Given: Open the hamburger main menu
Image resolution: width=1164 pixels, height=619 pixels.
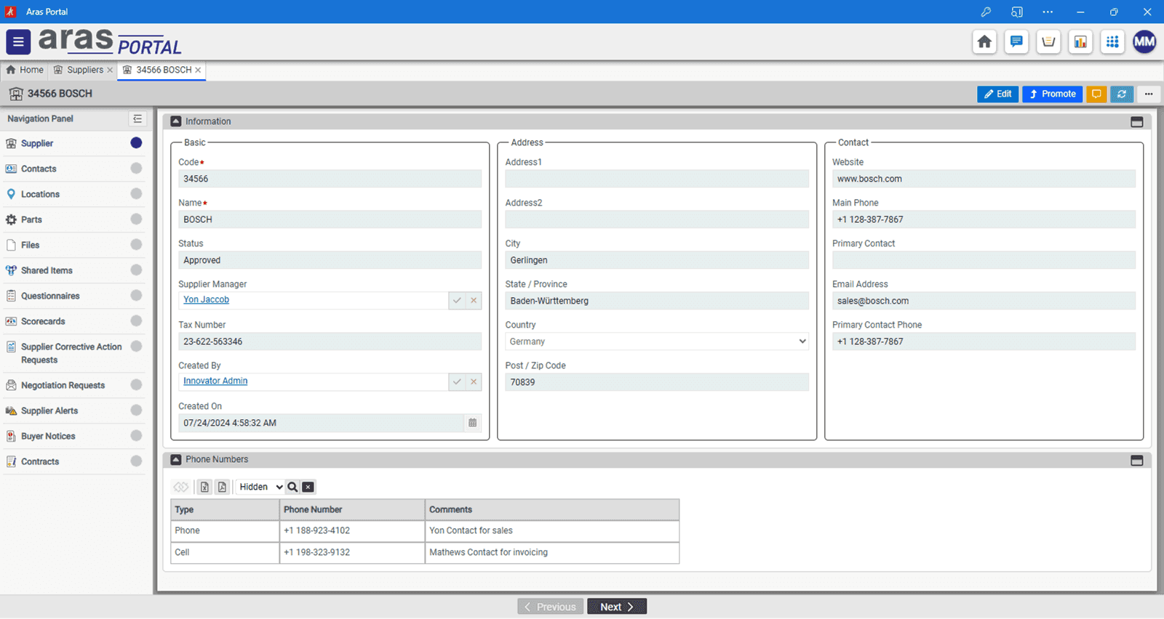Looking at the screenshot, I should pyautogui.click(x=18, y=42).
